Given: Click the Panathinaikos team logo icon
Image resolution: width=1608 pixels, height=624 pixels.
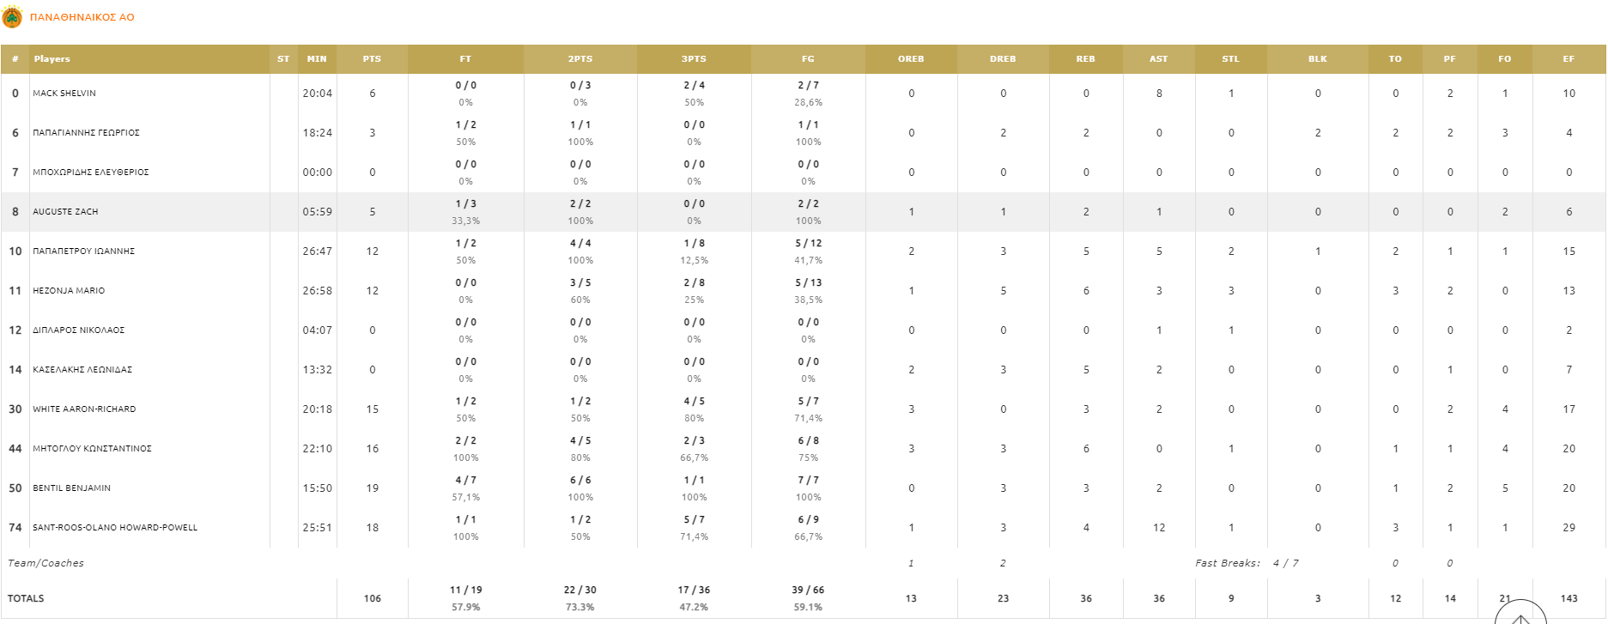Looking at the screenshot, I should point(13,17).
